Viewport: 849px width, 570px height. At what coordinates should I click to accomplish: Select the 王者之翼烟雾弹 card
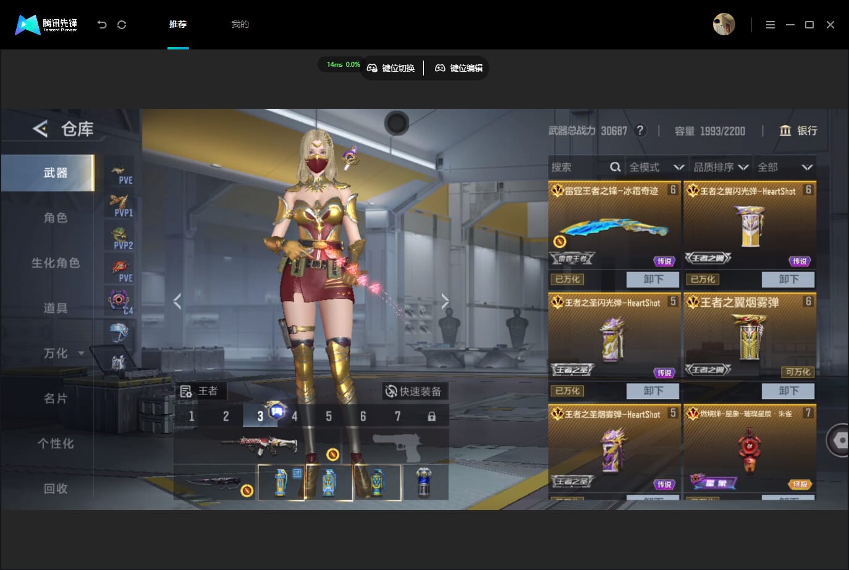pos(750,336)
